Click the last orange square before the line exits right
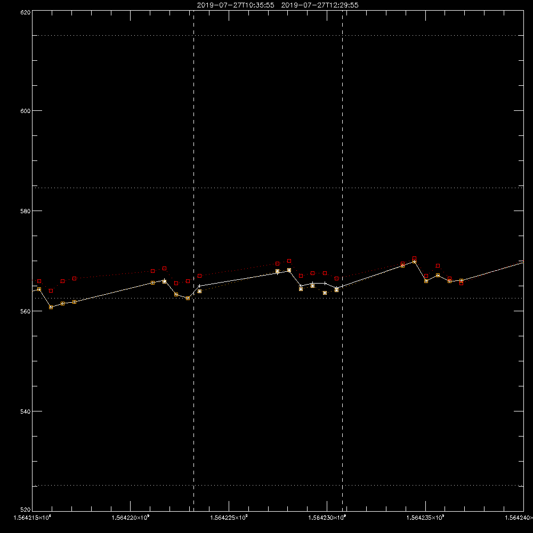Screen dimensions: 533x533 [461, 280]
